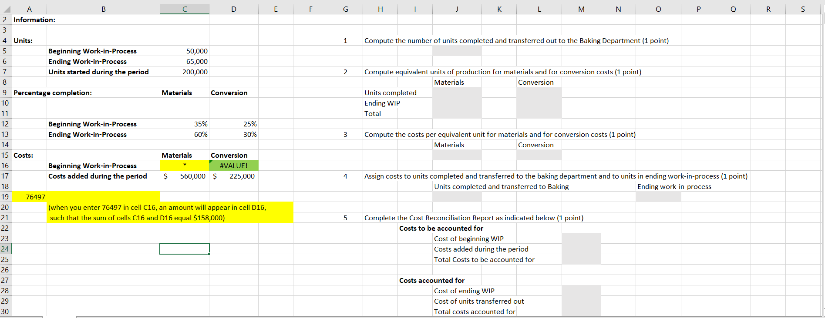Select the green #VALUE! cell
Viewport: 825px width, 318px height.
coord(234,166)
